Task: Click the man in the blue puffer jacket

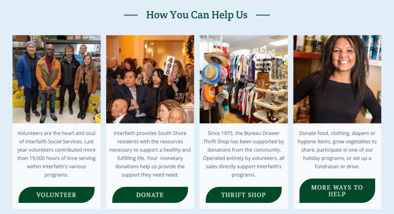Action: [27, 80]
